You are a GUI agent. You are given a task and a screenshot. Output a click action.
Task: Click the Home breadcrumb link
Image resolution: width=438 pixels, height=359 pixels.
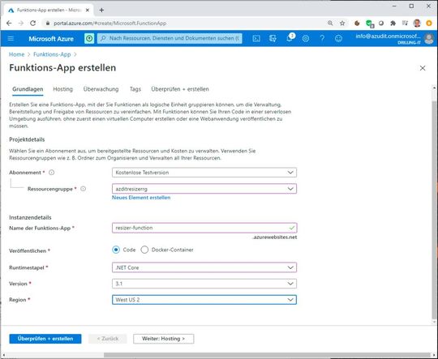tap(16, 54)
